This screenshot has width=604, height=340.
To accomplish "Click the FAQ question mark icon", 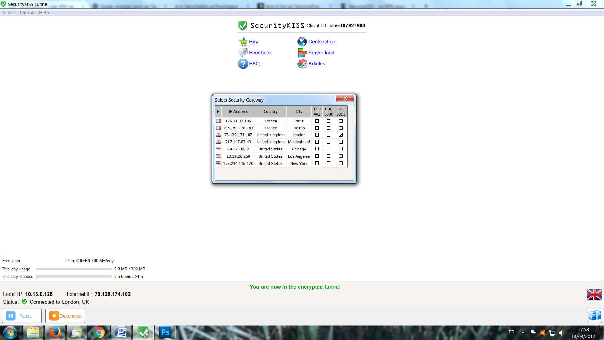I will pos(243,64).
